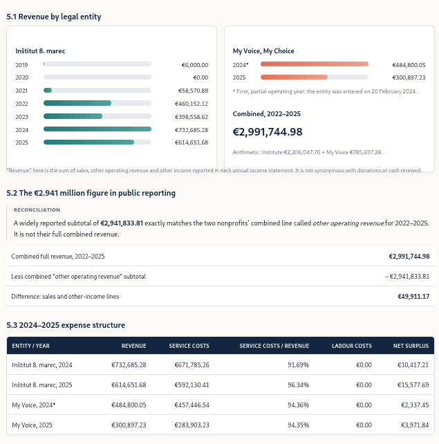Click the 'Less combined other operating revenue subtotal' row
439x444 pixels.
pos(221,276)
